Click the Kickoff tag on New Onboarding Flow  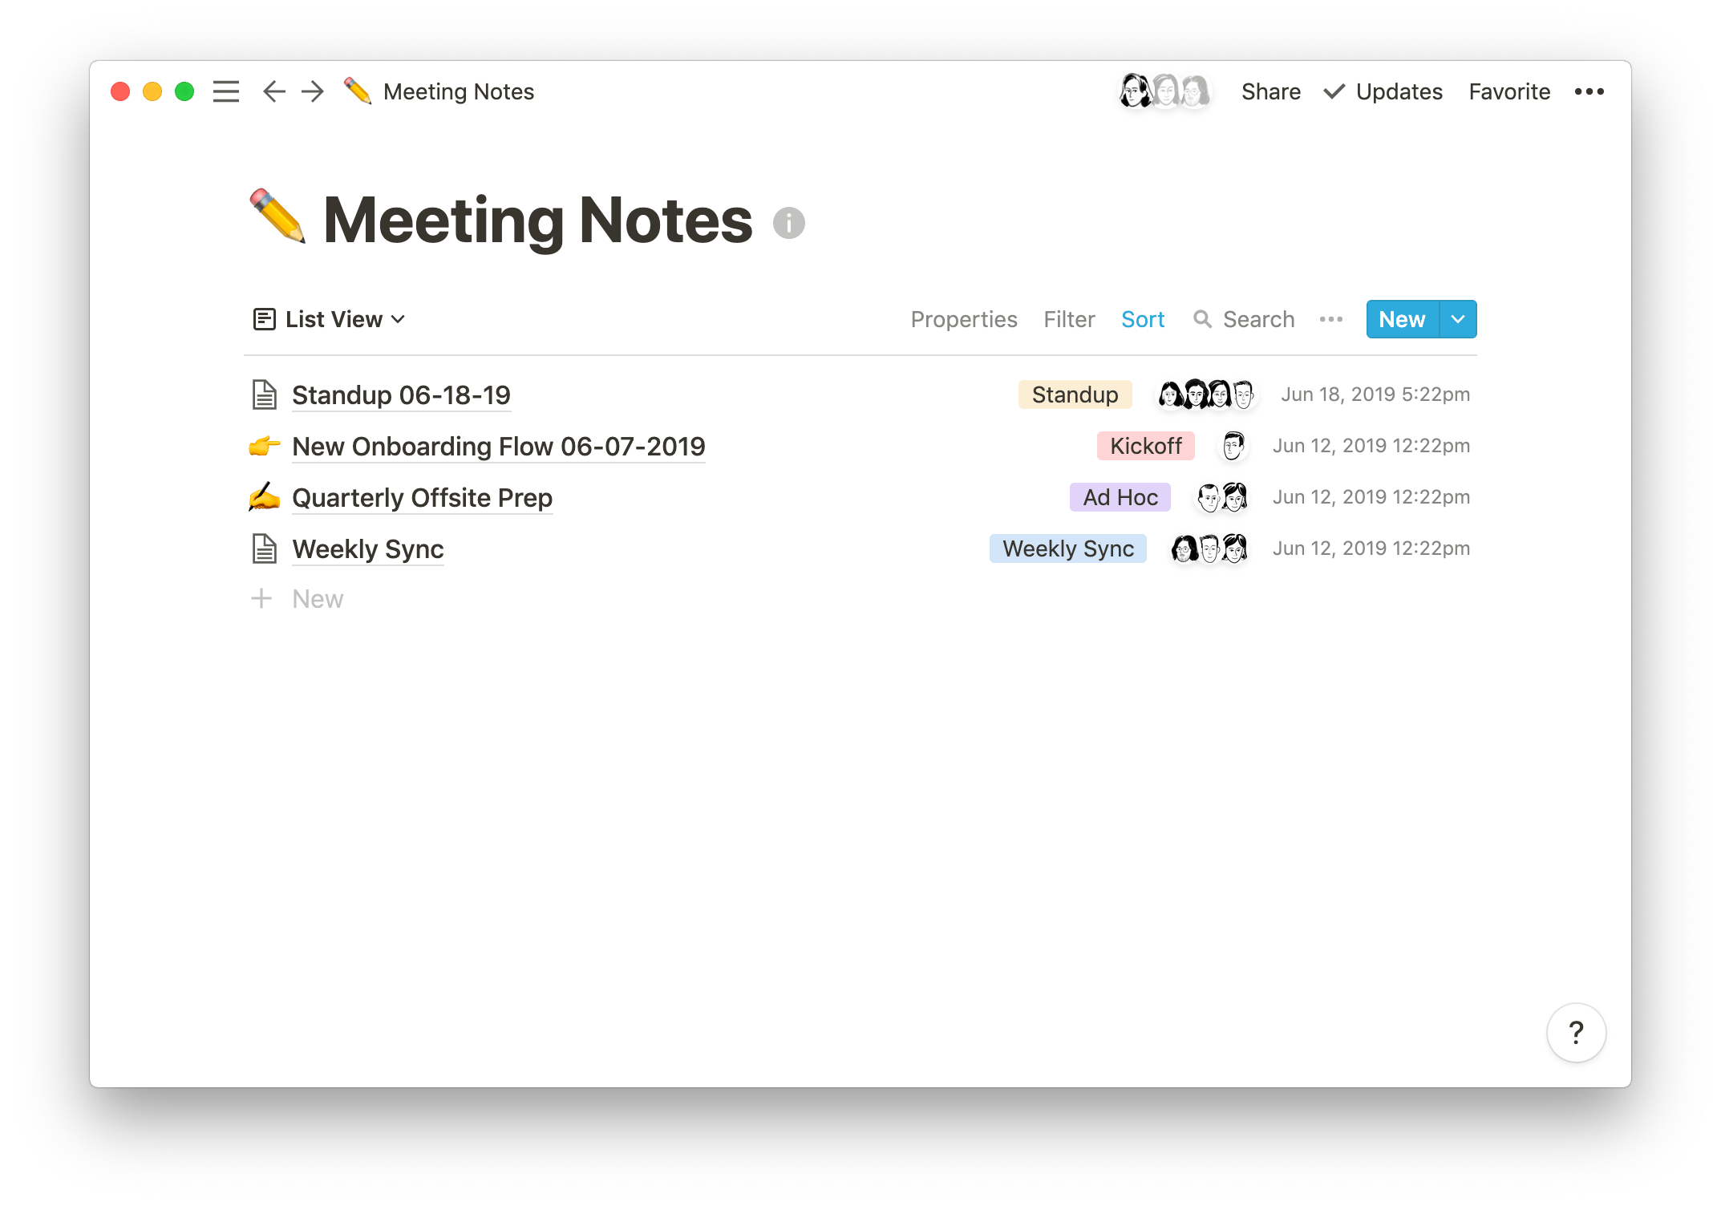point(1145,446)
